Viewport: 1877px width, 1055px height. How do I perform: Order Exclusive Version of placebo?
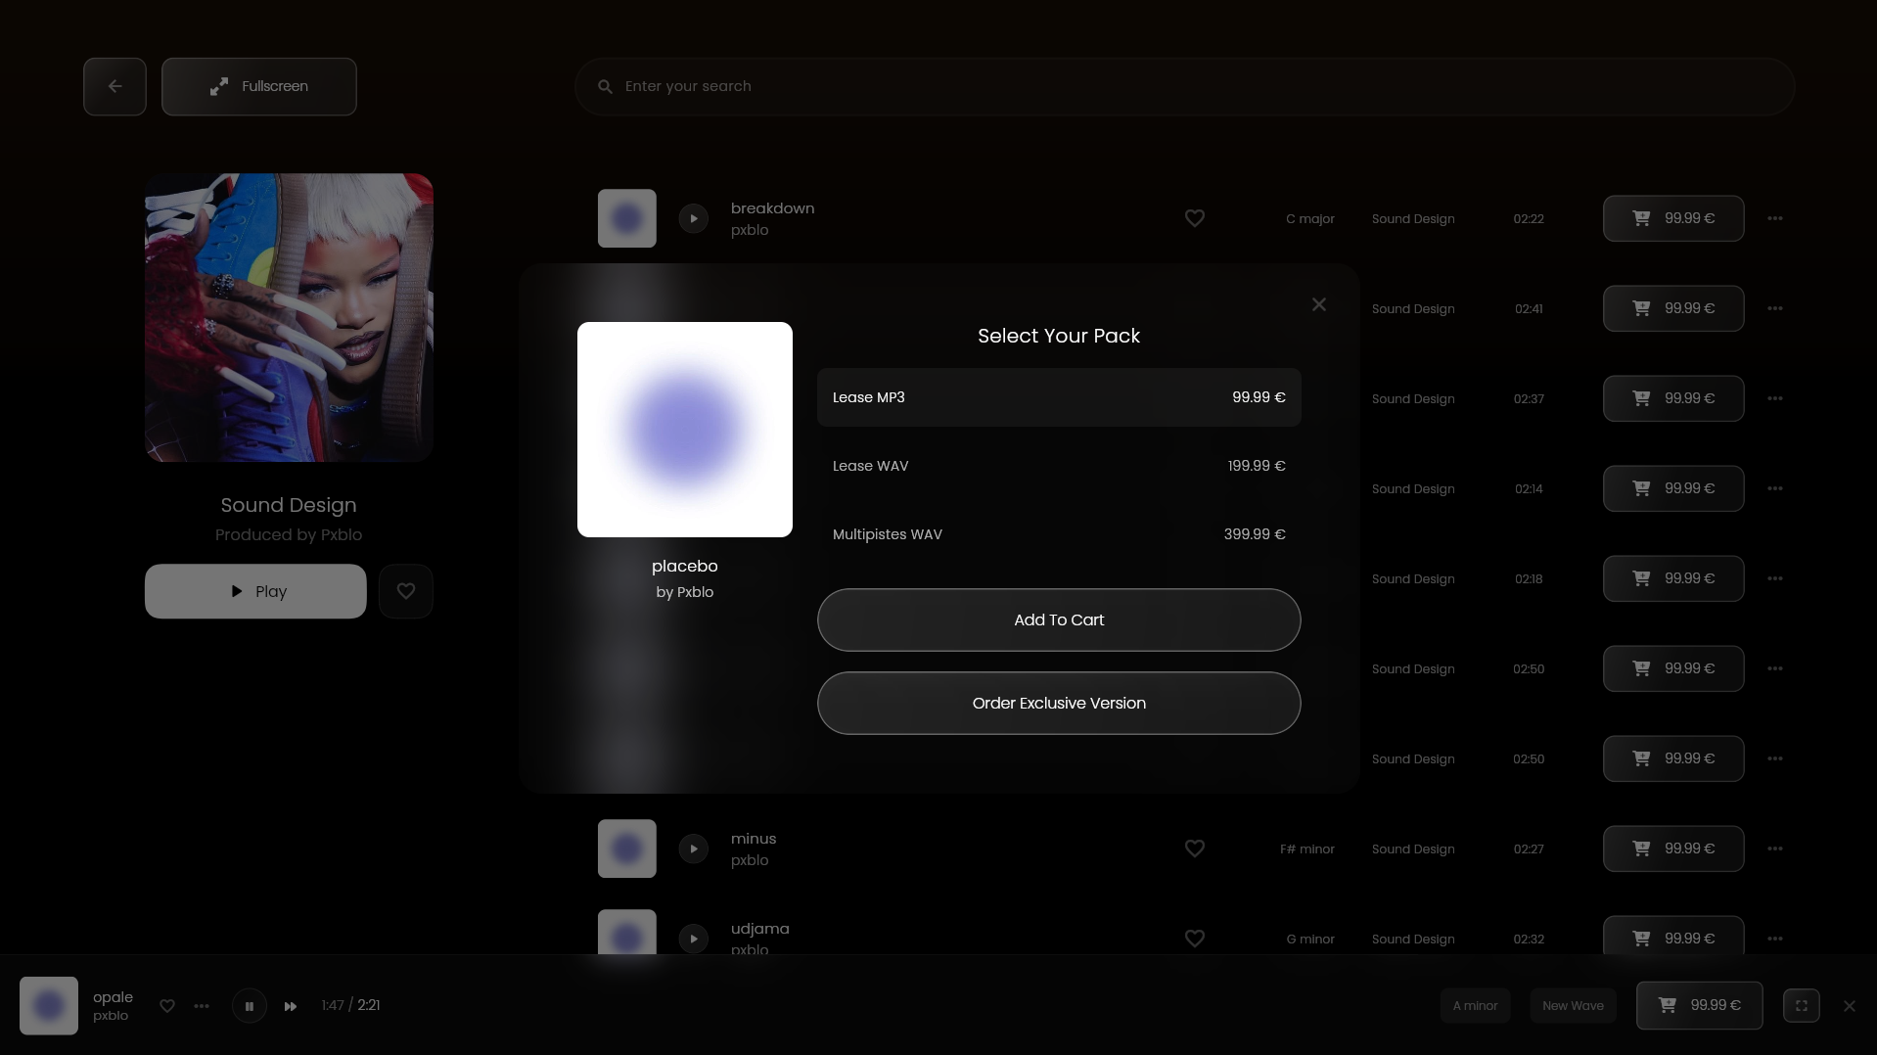[x=1059, y=703]
